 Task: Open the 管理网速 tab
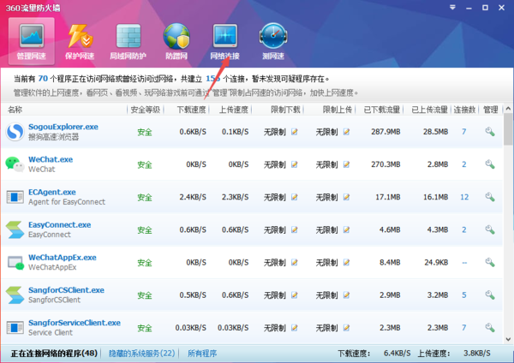point(32,41)
